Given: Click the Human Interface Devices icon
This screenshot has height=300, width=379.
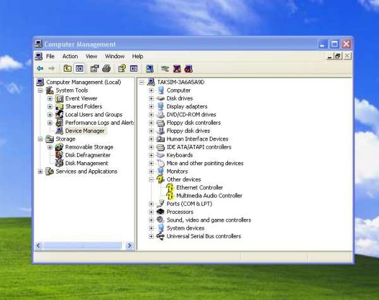Looking at the screenshot, I should click(x=160, y=139).
